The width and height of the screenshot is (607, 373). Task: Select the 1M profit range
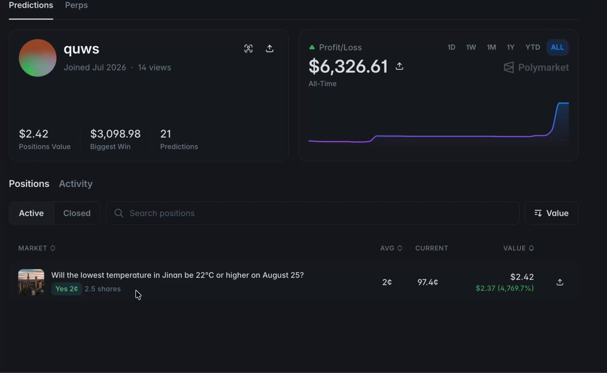pos(491,48)
